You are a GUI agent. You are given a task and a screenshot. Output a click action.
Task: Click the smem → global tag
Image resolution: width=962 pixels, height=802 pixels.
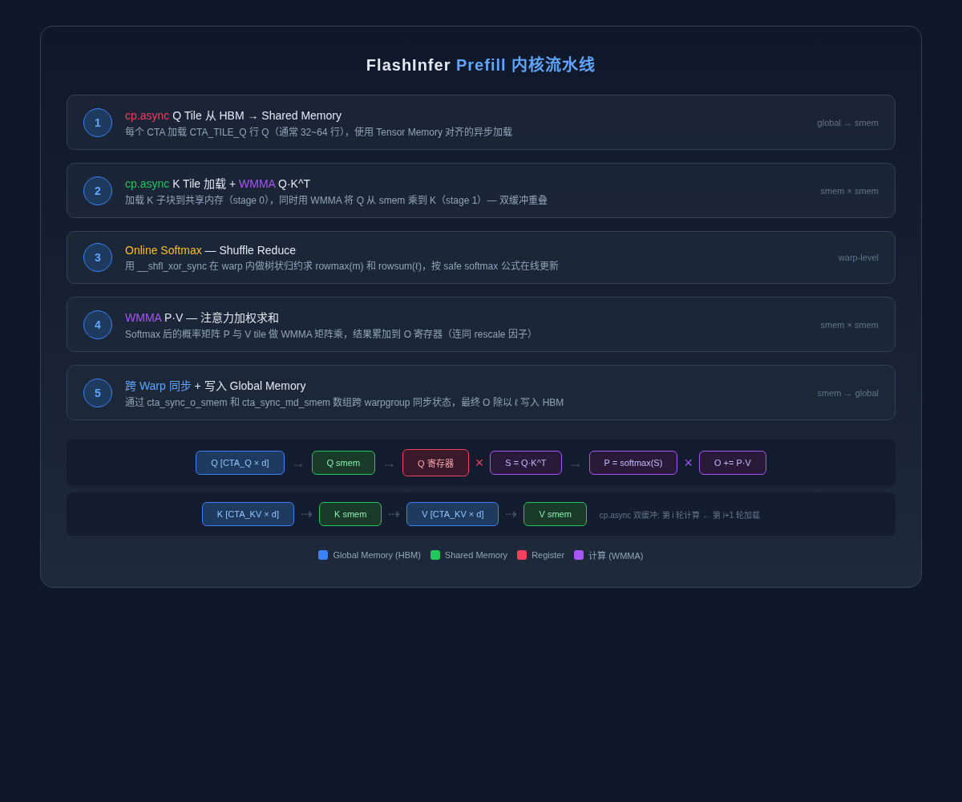tap(847, 393)
